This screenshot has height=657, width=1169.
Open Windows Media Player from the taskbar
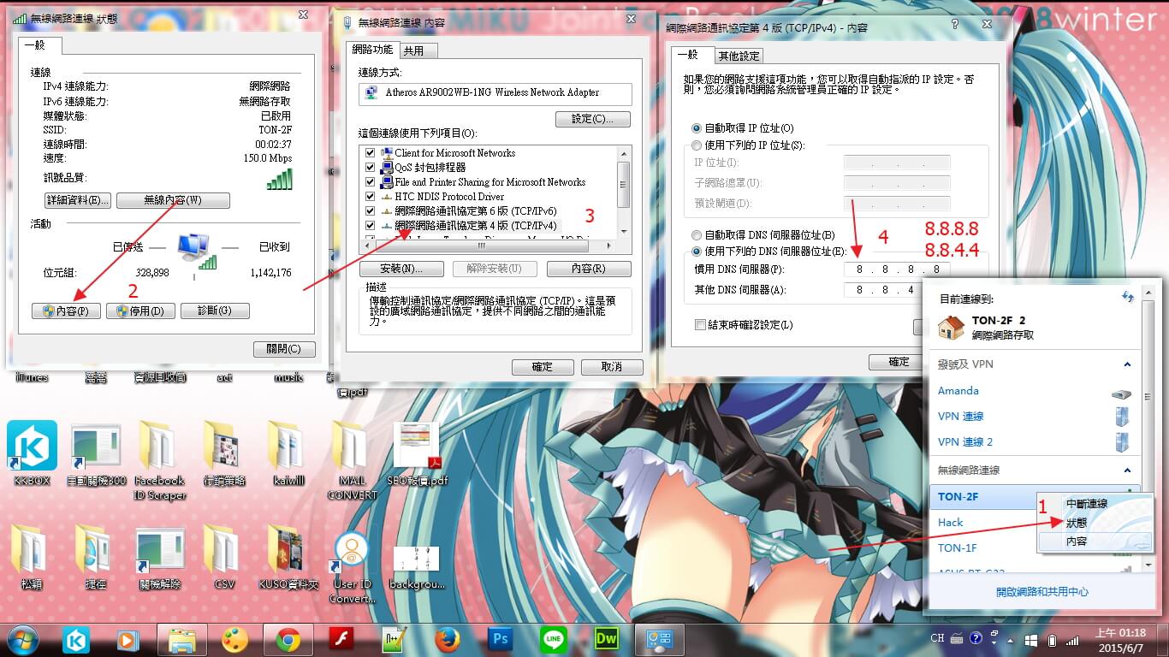(x=128, y=639)
